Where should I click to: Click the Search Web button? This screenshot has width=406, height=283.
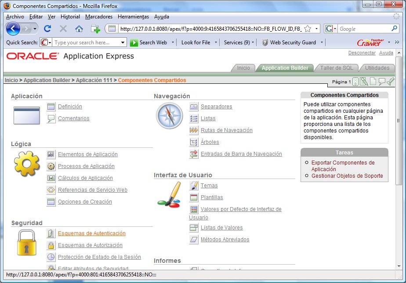149,43
